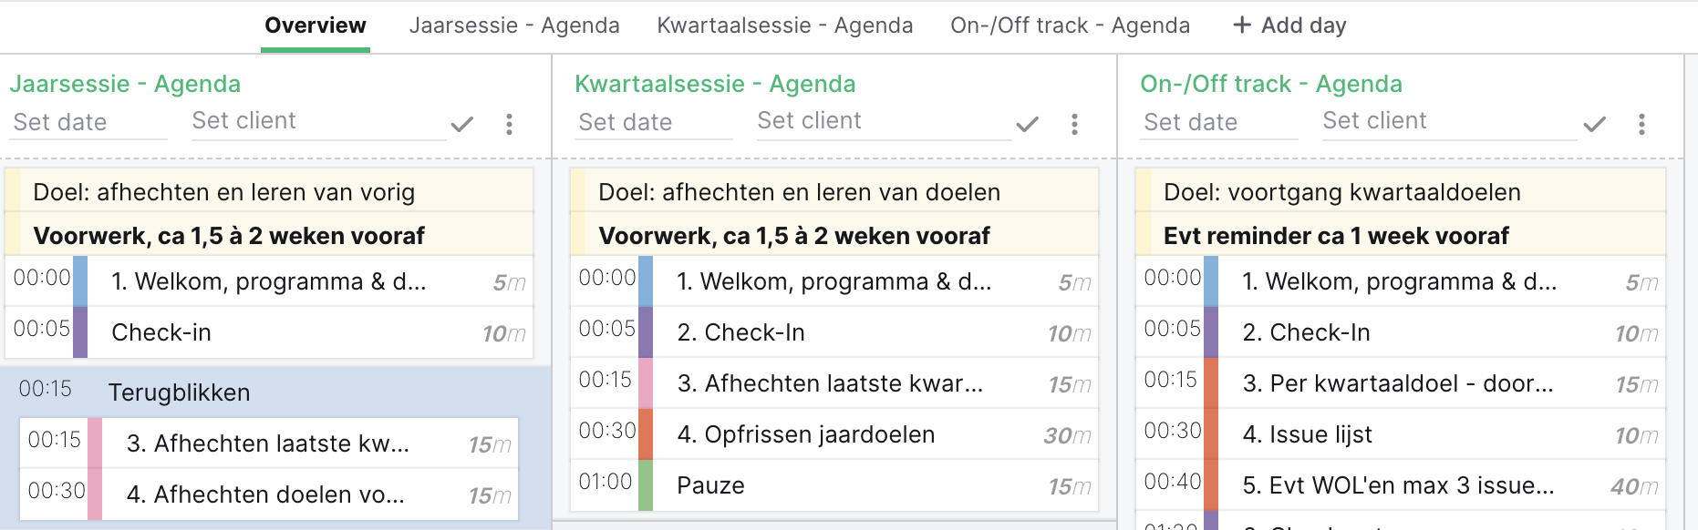Click the plus icon to add day
This screenshot has width=1698, height=530.
[1241, 25]
